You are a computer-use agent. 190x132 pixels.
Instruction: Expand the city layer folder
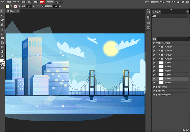(157, 91)
